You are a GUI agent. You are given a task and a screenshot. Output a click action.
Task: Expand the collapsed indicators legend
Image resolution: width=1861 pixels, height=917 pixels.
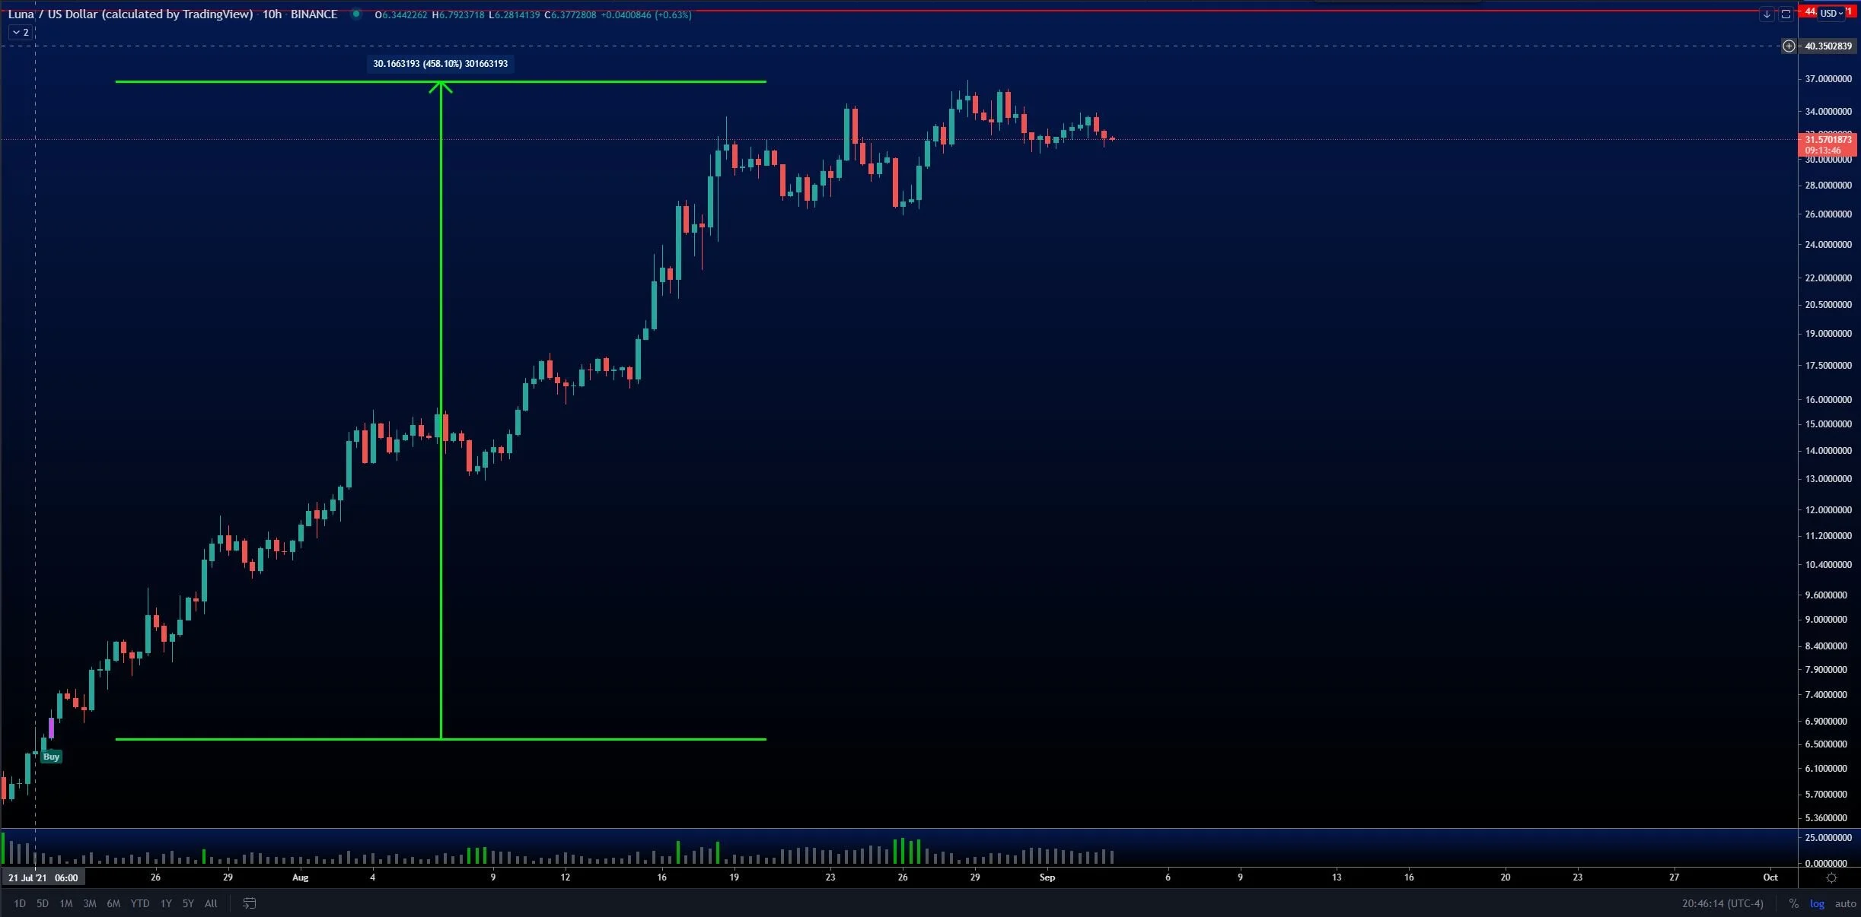pyautogui.click(x=21, y=32)
